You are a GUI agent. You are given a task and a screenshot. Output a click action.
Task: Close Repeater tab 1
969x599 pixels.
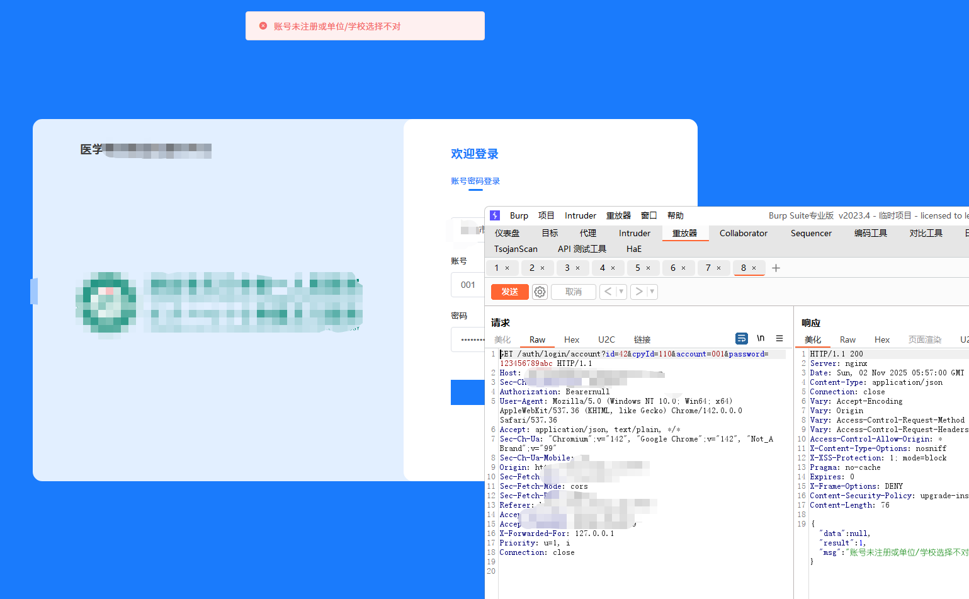tap(507, 268)
